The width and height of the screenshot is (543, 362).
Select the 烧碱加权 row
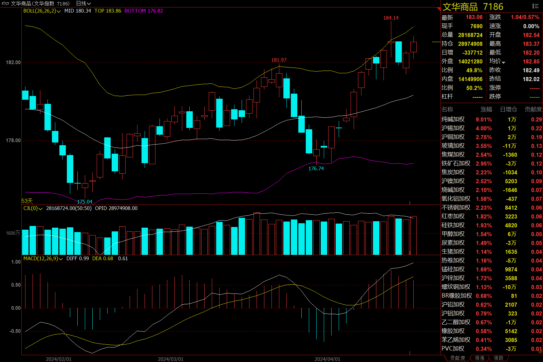tap(492, 190)
